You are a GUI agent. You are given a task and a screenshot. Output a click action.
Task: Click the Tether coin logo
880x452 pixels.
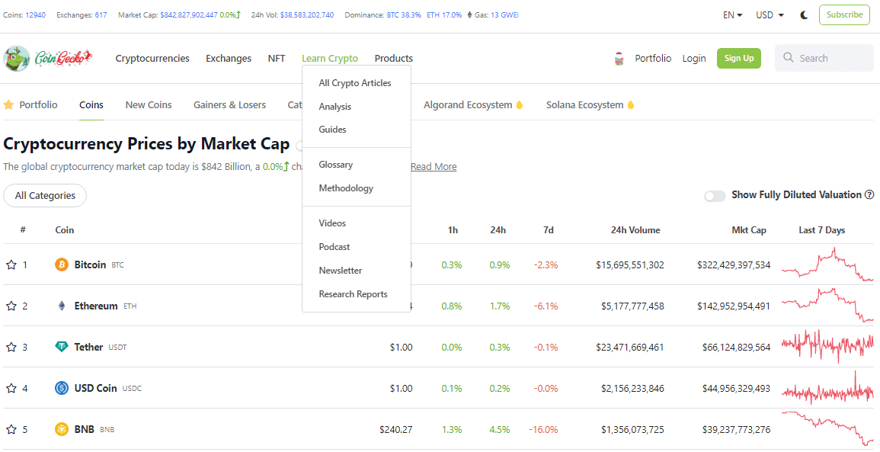[x=62, y=347]
